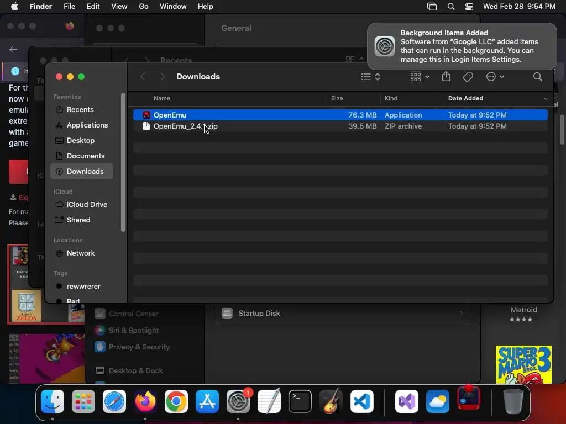Image resolution: width=566 pixels, height=424 pixels.
Task: Open Google Chrome in the Dock
Action: [x=176, y=401]
